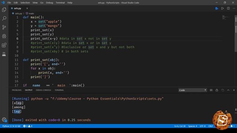237x133 pixels.
Task: Open notifications bell in status bar
Action: pos(233,126)
